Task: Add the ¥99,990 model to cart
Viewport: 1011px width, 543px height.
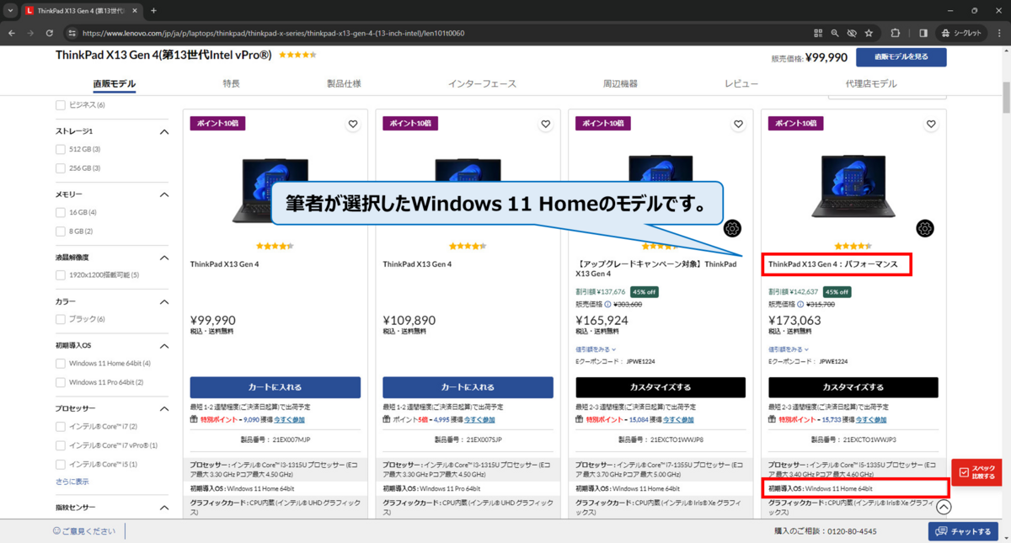Action: click(x=275, y=387)
